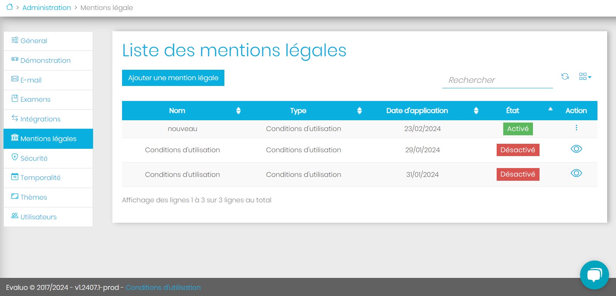View the mention dated 31/01/2024 via eye icon
The height and width of the screenshot is (296, 616).
(x=576, y=173)
